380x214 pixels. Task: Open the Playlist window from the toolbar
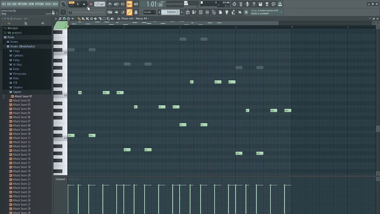coord(187,12)
